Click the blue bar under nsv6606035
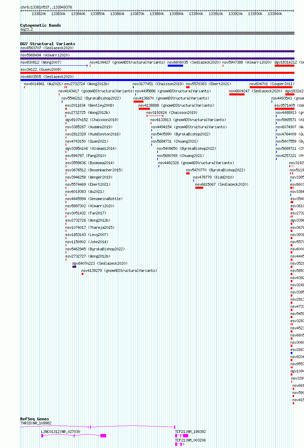 pos(175,66)
